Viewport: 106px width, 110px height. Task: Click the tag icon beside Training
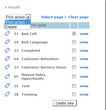(x=7, y=94)
